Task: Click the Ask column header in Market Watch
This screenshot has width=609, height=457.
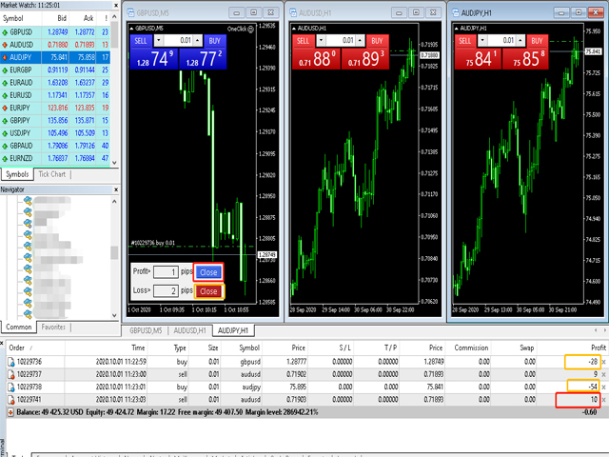Action: tap(83, 18)
